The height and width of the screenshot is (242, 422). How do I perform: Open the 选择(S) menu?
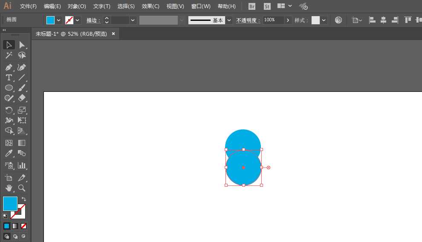pyautogui.click(x=126, y=6)
